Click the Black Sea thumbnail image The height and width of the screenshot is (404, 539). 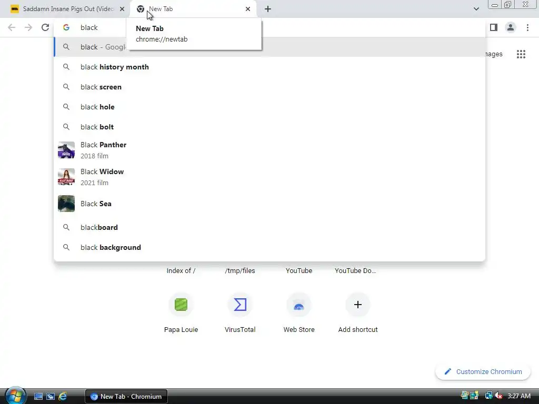[x=66, y=204]
